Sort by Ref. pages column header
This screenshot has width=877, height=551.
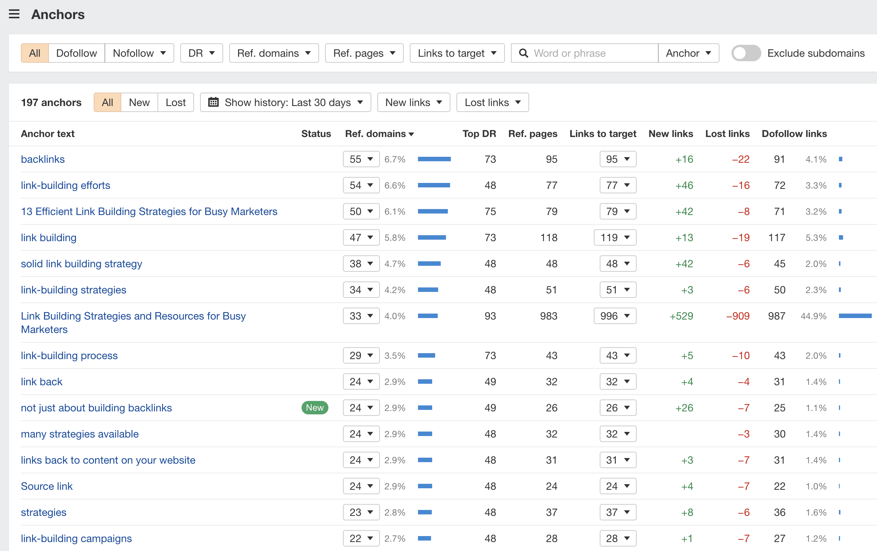click(x=533, y=134)
